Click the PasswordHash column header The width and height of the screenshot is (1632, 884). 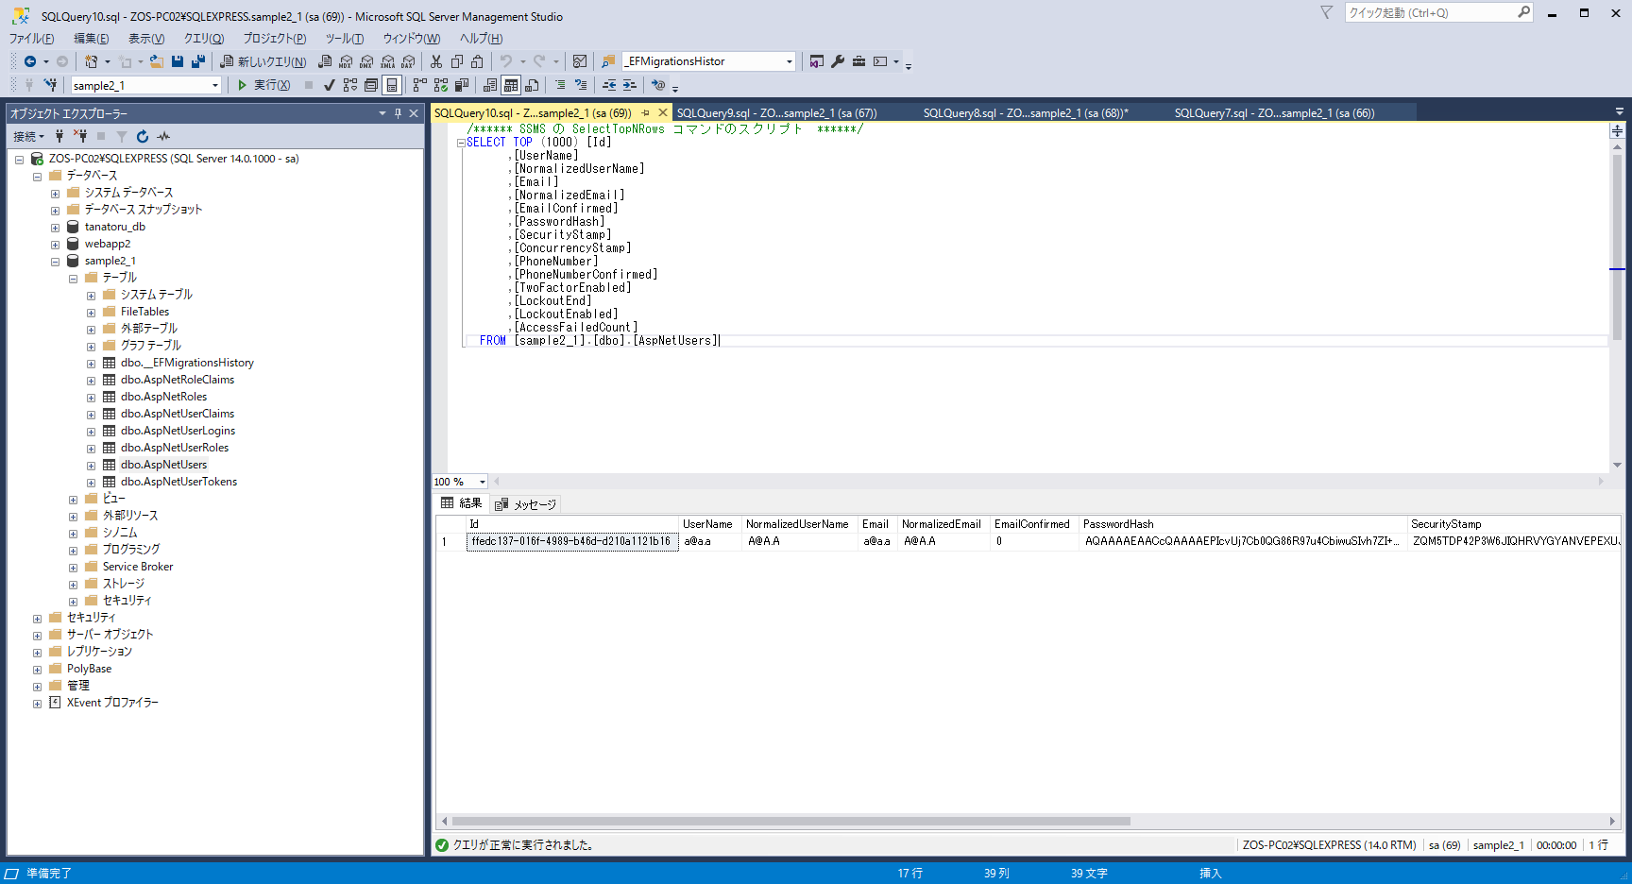pos(1242,524)
